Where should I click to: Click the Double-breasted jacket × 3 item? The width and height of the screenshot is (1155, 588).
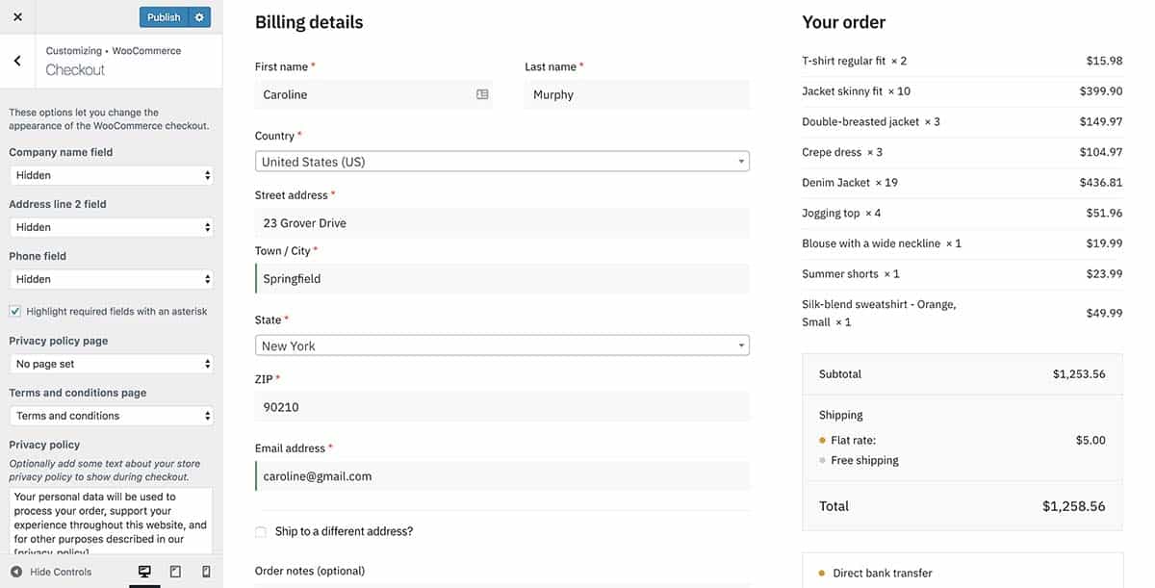[x=871, y=122]
